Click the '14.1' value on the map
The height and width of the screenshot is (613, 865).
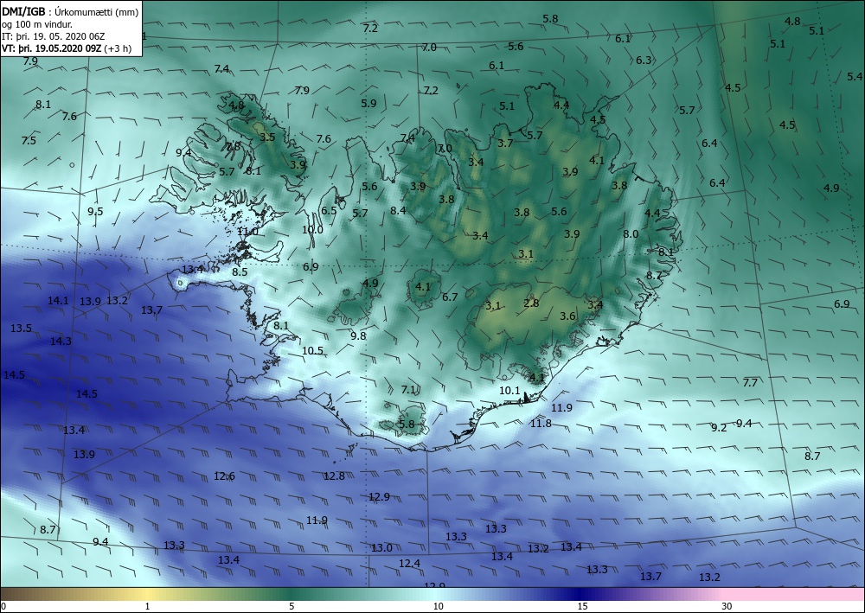58,300
